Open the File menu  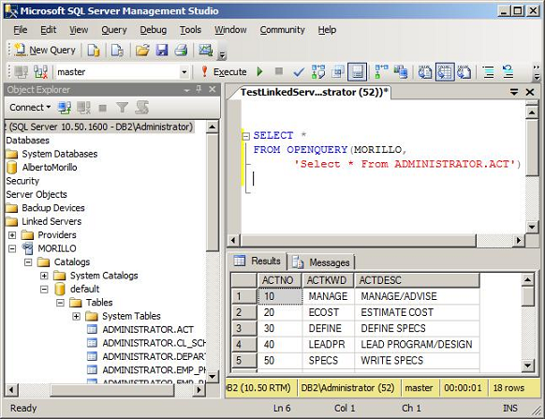click(21, 30)
